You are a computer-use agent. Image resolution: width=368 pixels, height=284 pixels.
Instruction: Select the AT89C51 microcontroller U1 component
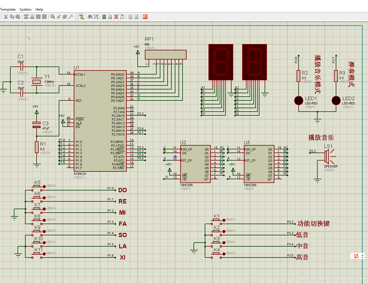tap(104, 121)
